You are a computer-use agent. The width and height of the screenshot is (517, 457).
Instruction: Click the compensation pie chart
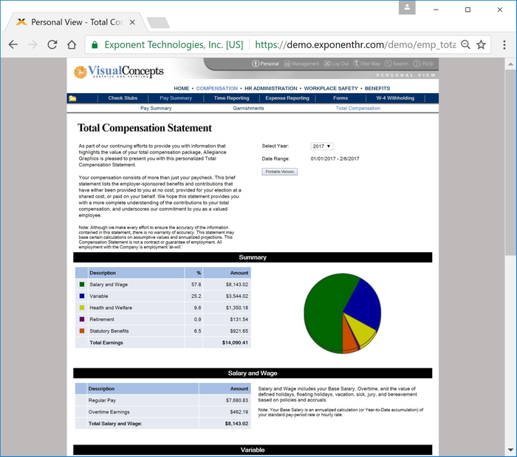tap(342, 314)
